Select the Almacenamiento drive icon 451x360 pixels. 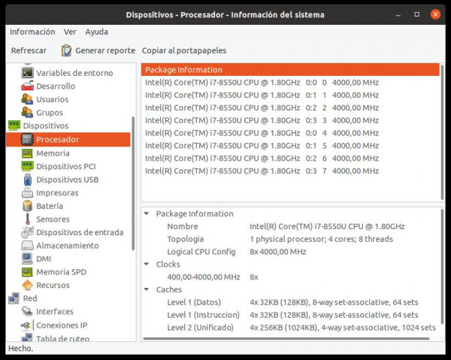tap(27, 246)
